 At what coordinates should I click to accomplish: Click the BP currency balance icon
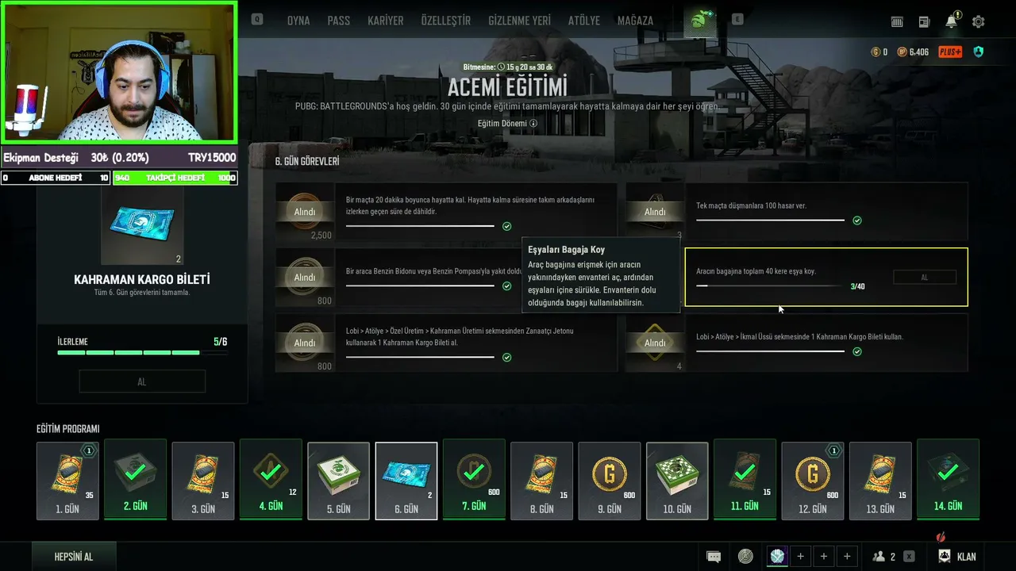point(902,52)
